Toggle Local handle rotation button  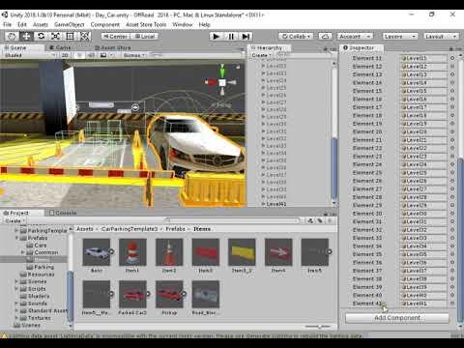click(x=145, y=37)
